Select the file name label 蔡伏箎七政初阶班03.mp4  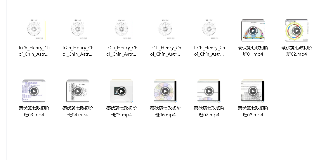click(x=34, y=111)
